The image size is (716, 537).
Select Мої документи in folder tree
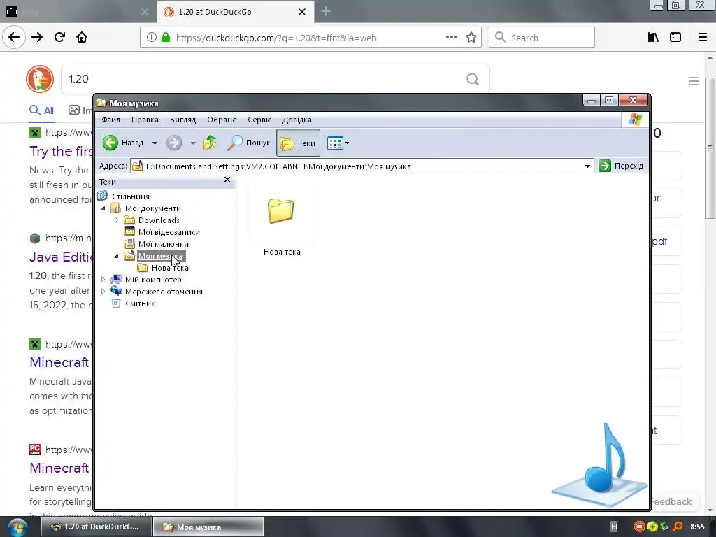(153, 208)
